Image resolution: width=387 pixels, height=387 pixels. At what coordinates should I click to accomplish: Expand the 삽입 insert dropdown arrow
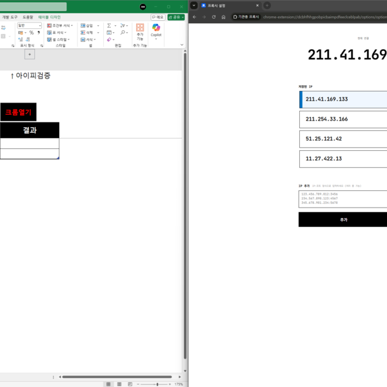[x=98, y=26]
